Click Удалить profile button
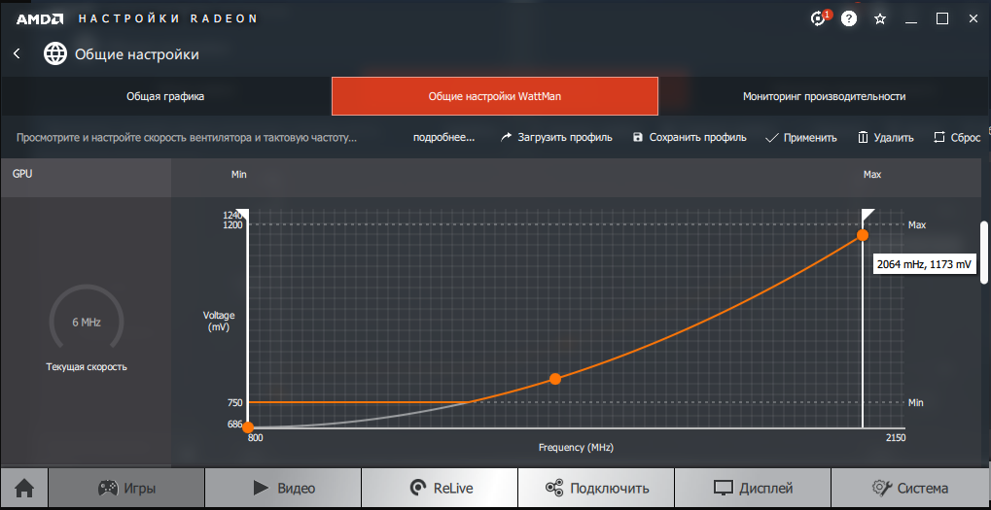Screen dimensions: 991x510 point(885,138)
